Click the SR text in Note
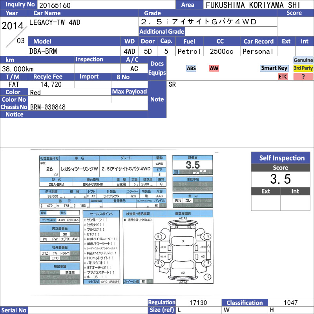The width and height of the screenshot is (314, 314). coord(172,84)
